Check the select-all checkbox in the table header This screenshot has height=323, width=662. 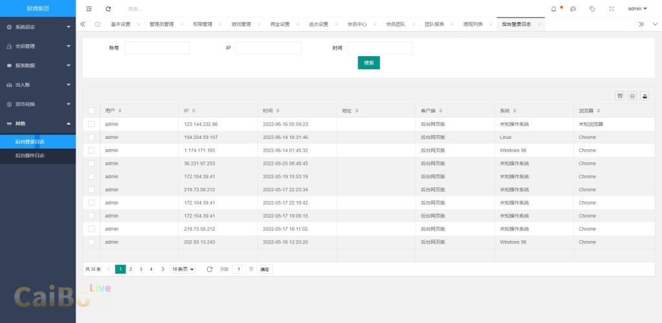(91, 110)
